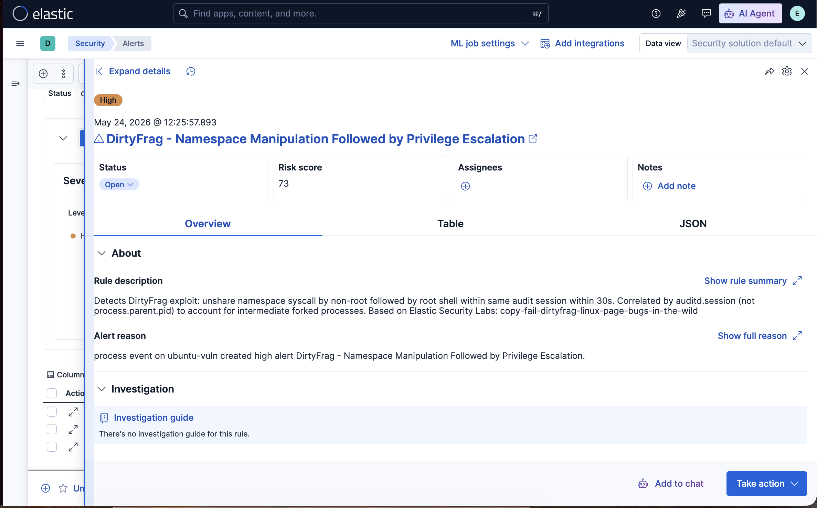Viewport: 817px width, 508px height.
Task: Expand the first alert row details
Action: point(73,412)
